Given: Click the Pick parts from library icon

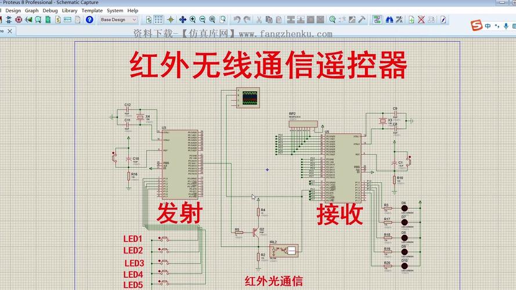Looking at the screenshot, I should click(333, 20).
